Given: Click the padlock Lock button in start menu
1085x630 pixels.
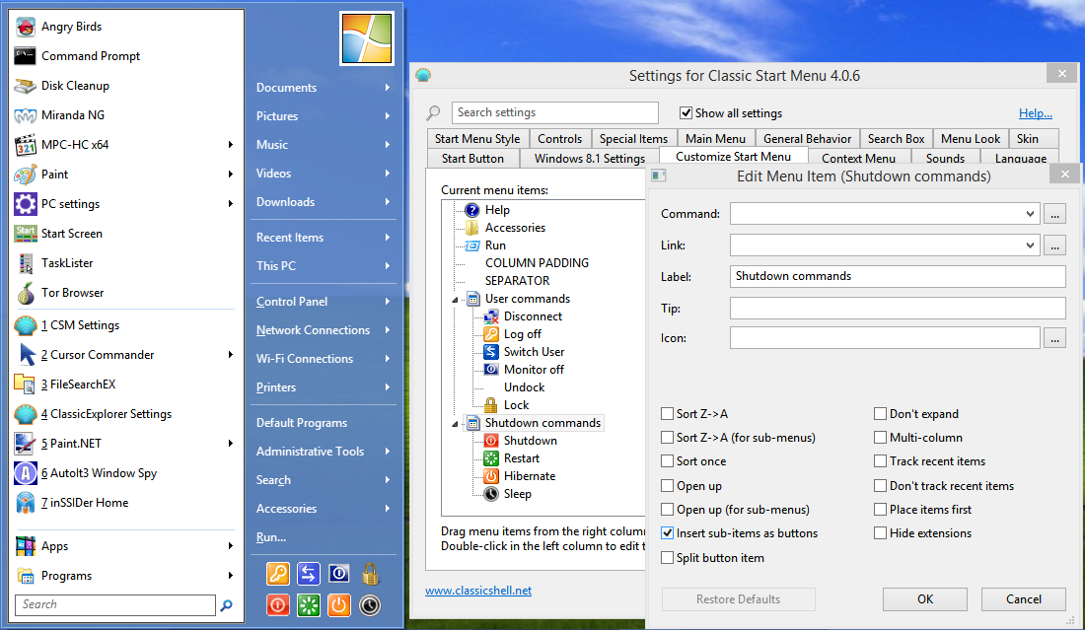Looking at the screenshot, I should [370, 574].
